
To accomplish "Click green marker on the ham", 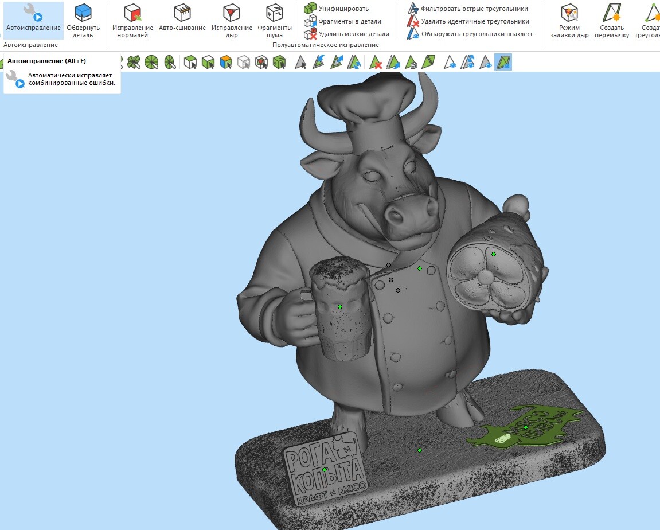I will (x=494, y=254).
